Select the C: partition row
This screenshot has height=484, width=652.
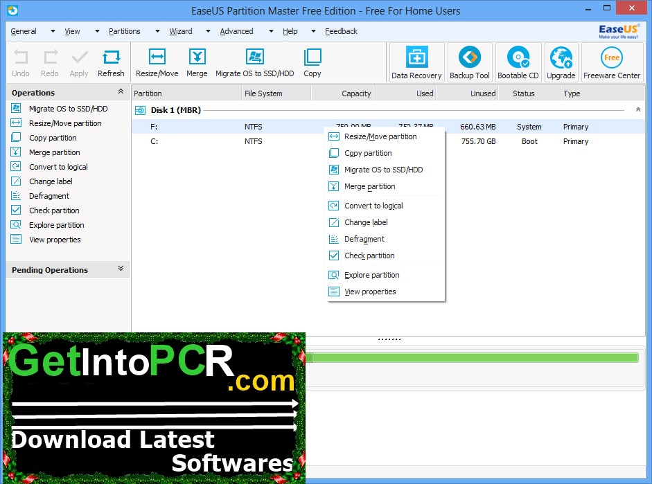tap(388, 141)
